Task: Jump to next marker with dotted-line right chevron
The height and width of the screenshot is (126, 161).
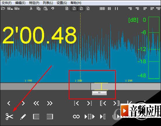Action: 90,103
